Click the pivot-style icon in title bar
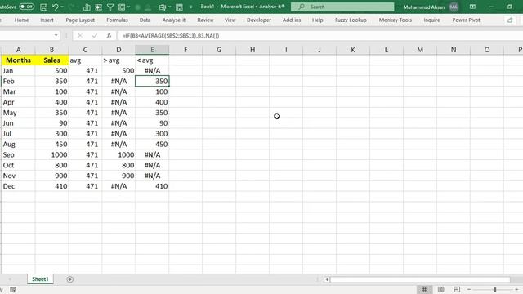Image resolution: width=523 pixels, height=294 pixels. click(x=179, y=7)
